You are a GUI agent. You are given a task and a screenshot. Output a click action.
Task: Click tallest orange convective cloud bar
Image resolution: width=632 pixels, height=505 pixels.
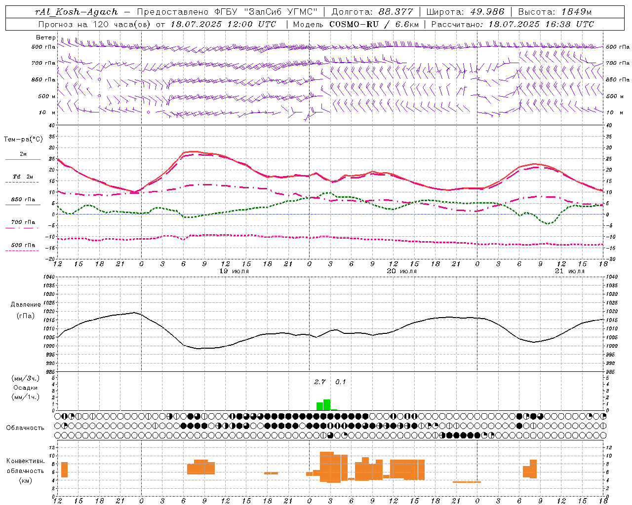327,467
